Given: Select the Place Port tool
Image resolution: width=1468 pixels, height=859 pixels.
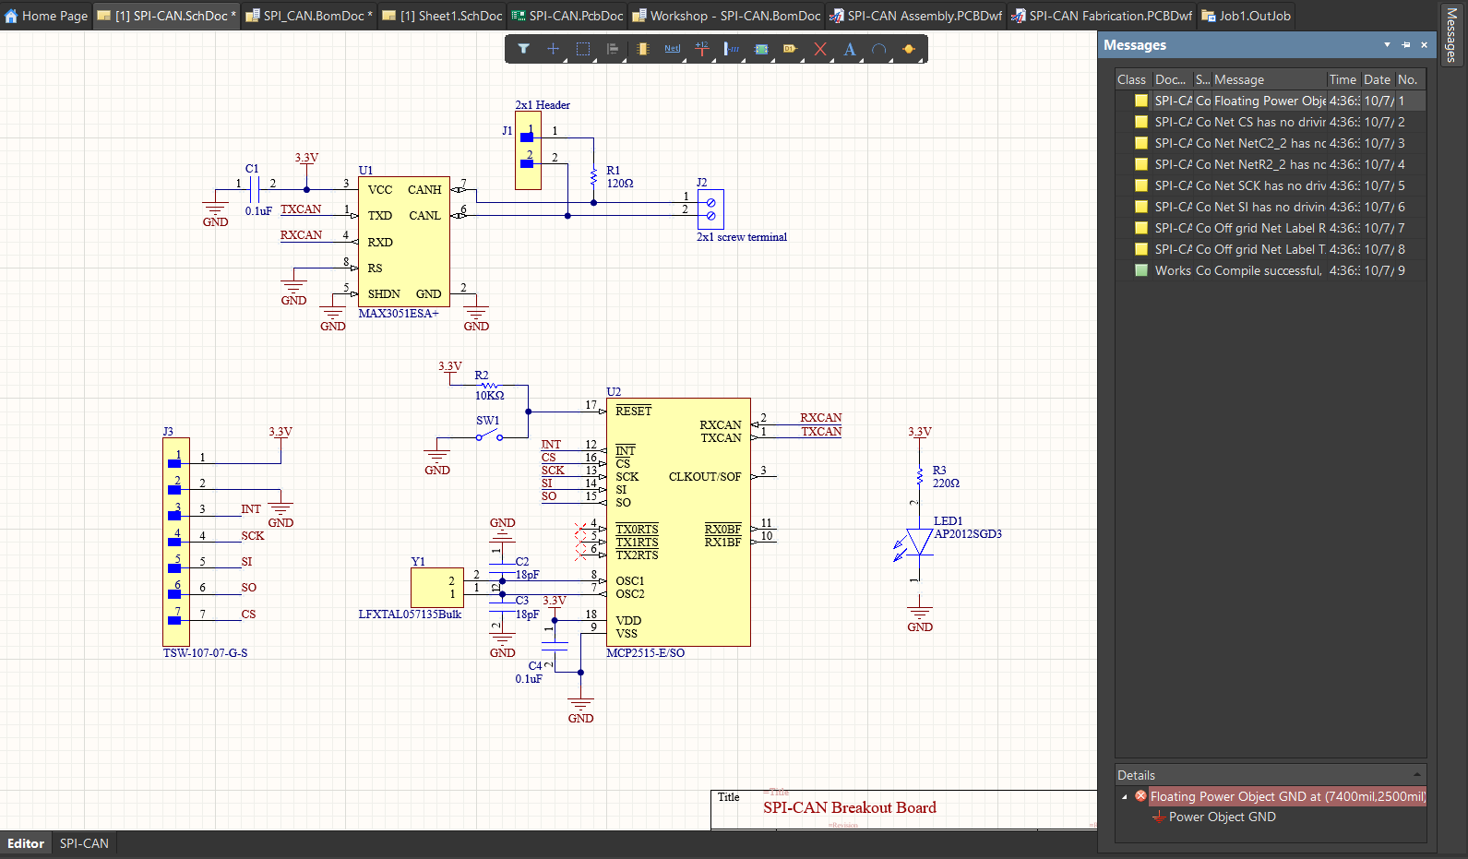Looking at the screenshot, I should 791,49.
